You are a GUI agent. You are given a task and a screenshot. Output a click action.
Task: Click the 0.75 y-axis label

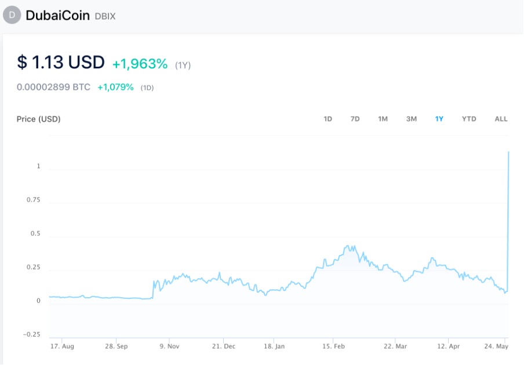[34, 200]
